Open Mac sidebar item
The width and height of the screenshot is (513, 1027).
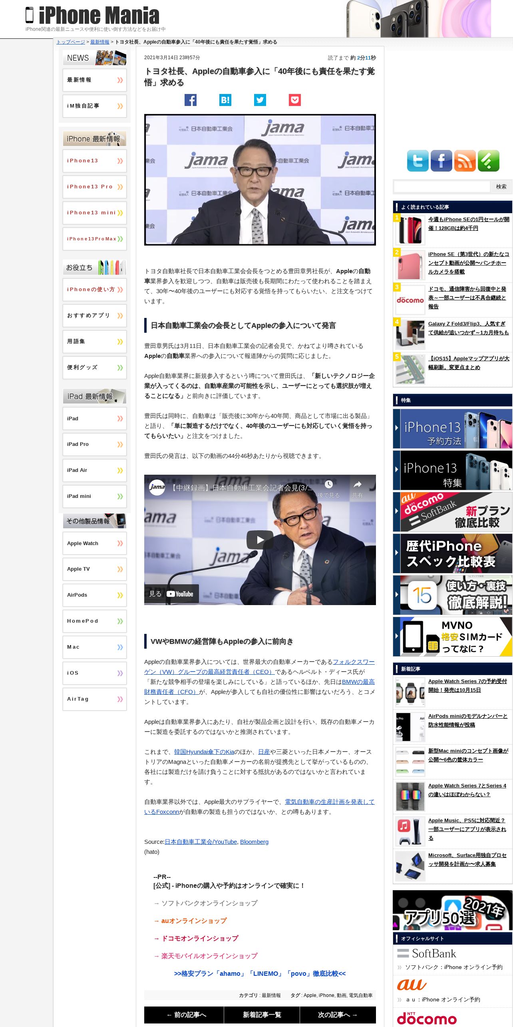pyautogui.click(x=95, y=647)
